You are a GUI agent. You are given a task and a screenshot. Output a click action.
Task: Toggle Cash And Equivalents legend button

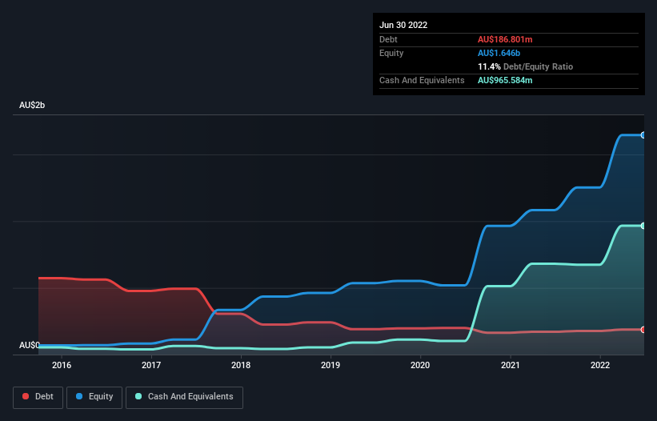click(184, 397)
